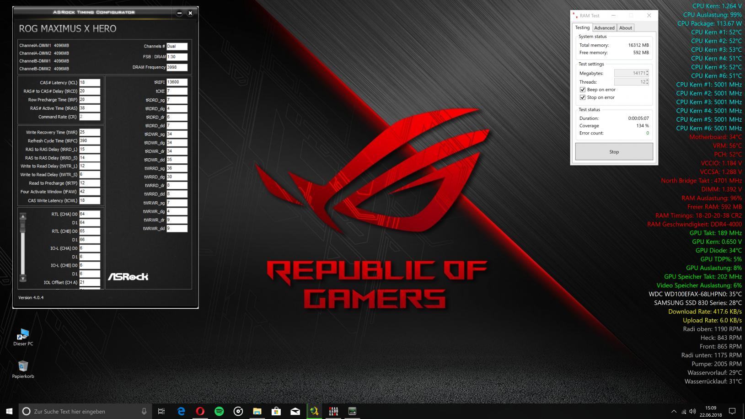Click the Cortana circle icon in search box

click(26, 411)
